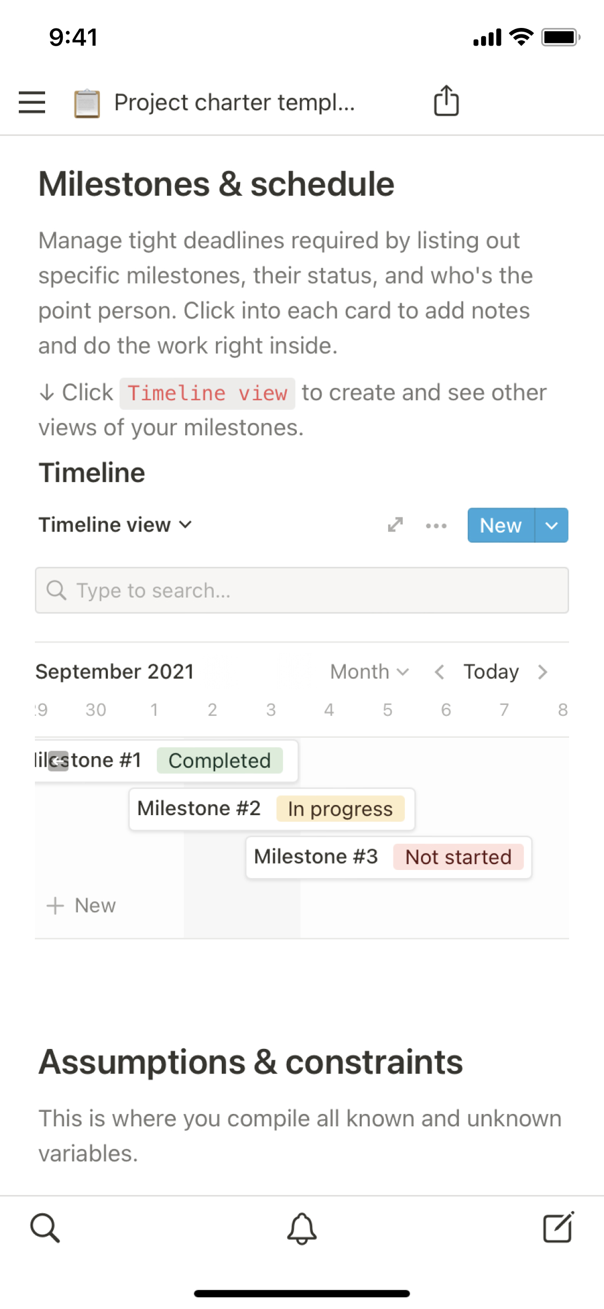Screen dimensions: 604x1309
Task: Open notifications bell icon
Action: (x=302, y=1228)
